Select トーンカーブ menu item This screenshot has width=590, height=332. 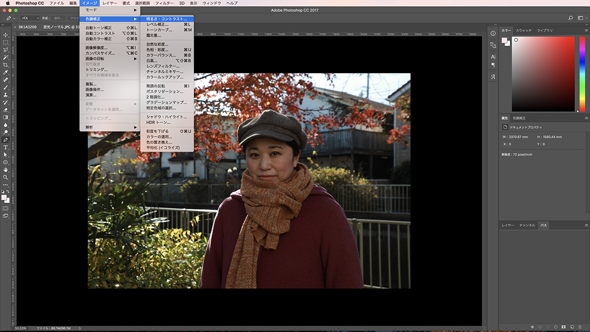point(159,30)
